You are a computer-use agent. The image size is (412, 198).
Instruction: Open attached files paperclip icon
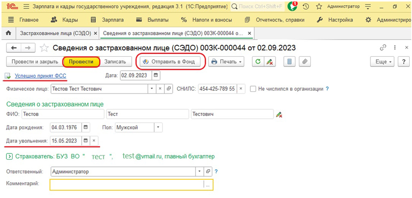click(x=304, y=62)
